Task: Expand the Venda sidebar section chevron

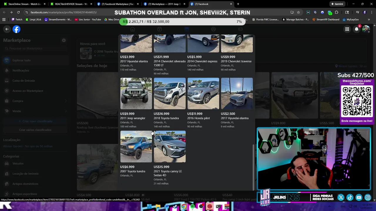Action: [65, 111]
